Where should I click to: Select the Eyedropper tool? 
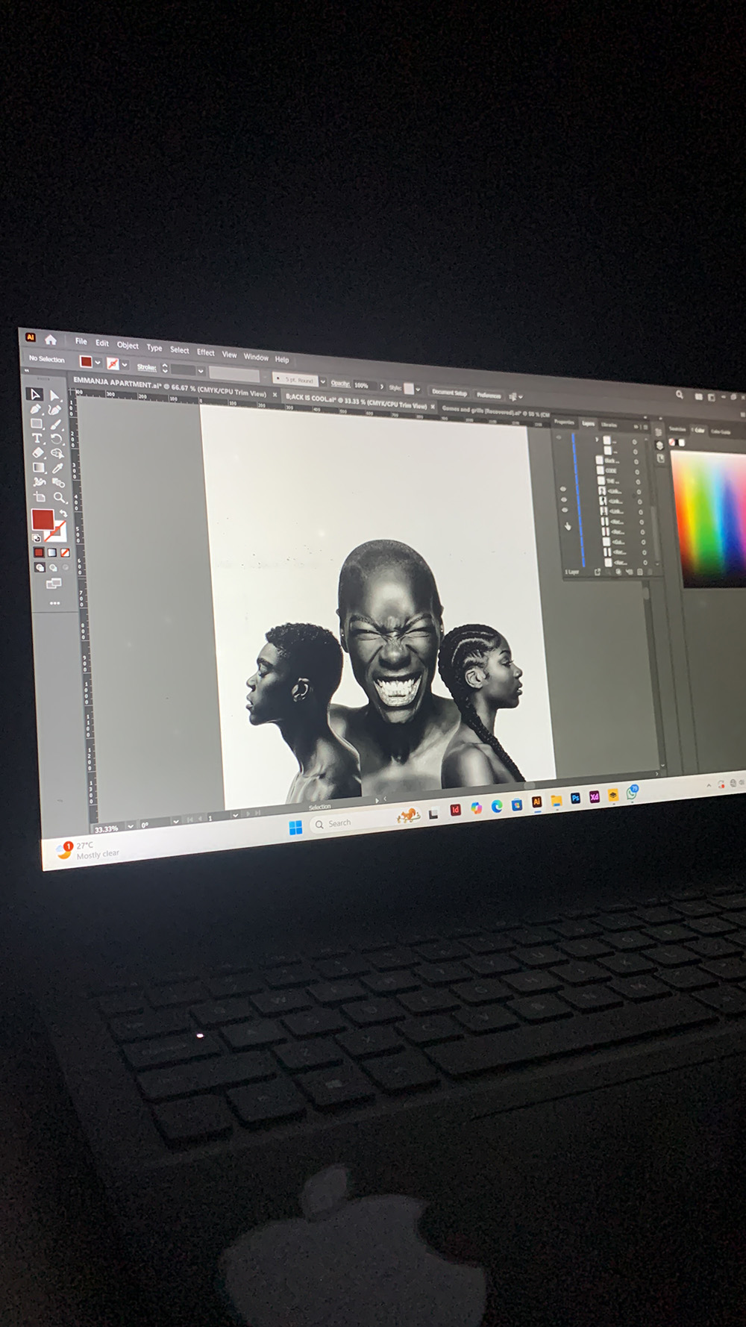tap(57, 469)
